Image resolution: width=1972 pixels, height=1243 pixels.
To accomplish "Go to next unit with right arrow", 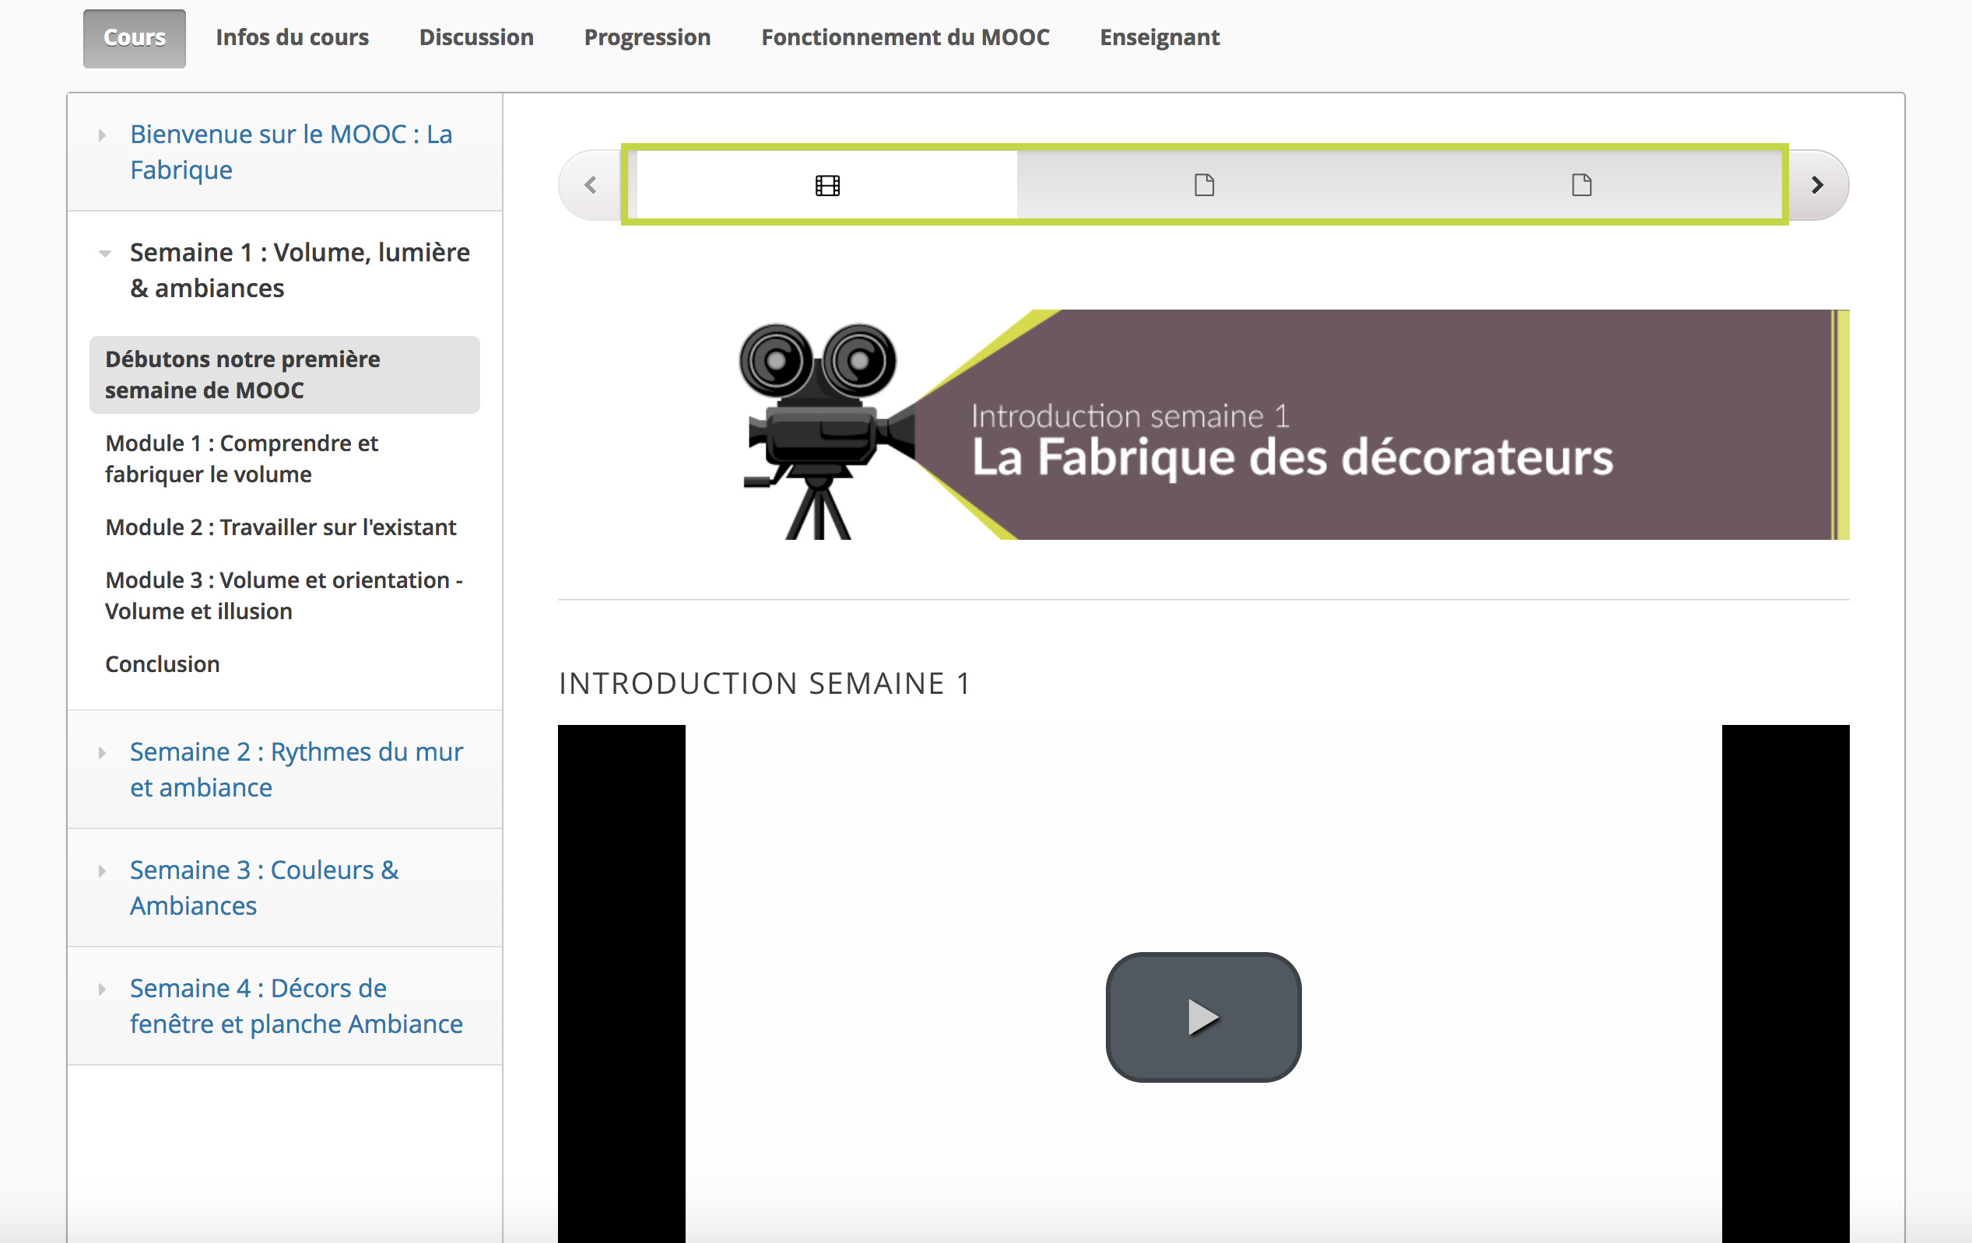I will (1817, 185).
